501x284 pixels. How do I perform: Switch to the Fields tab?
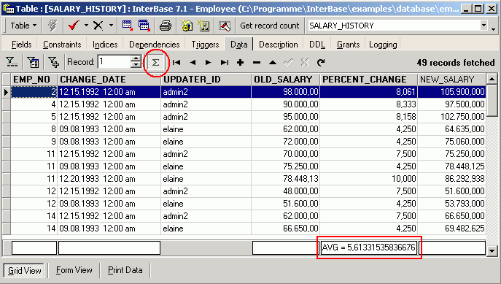(x=21, y=45)
